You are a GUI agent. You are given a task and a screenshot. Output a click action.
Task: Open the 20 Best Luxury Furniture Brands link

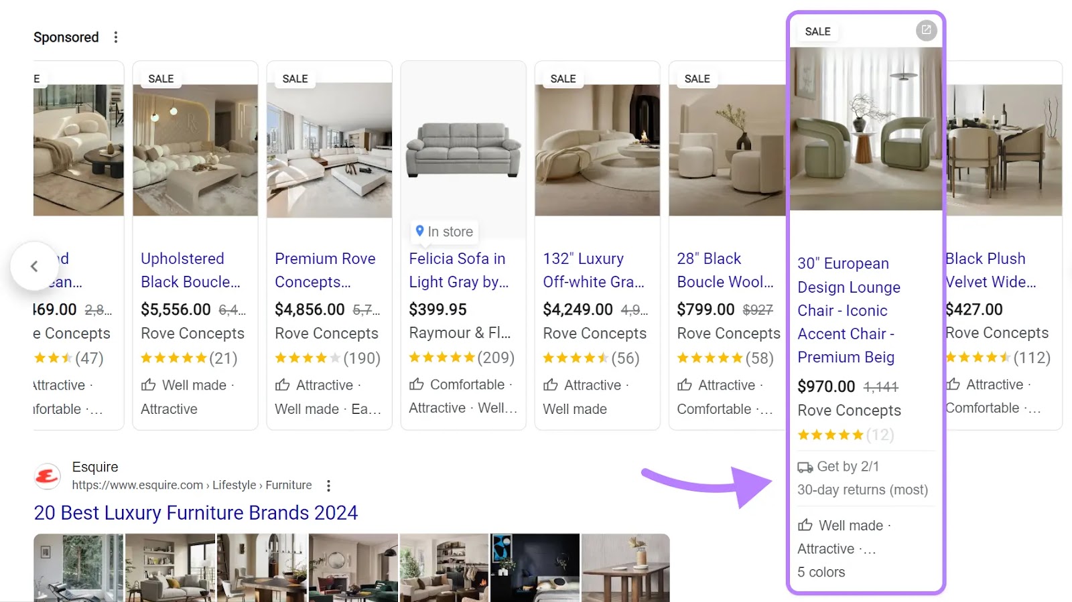click(x=196, y=513)
